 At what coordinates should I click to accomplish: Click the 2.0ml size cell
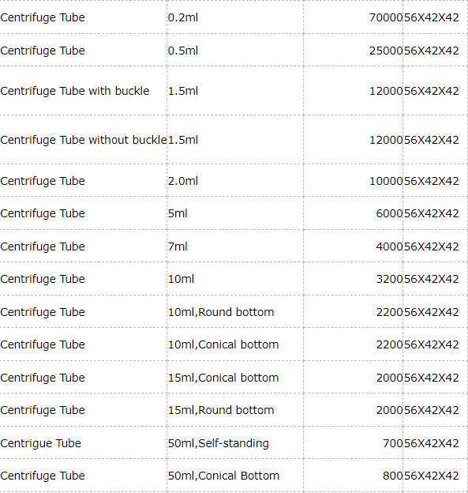coord(235,181)
